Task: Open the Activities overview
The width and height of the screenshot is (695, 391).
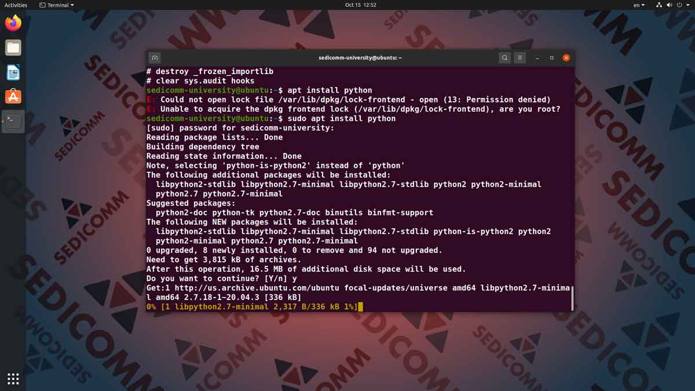Action: pos(16,5)
